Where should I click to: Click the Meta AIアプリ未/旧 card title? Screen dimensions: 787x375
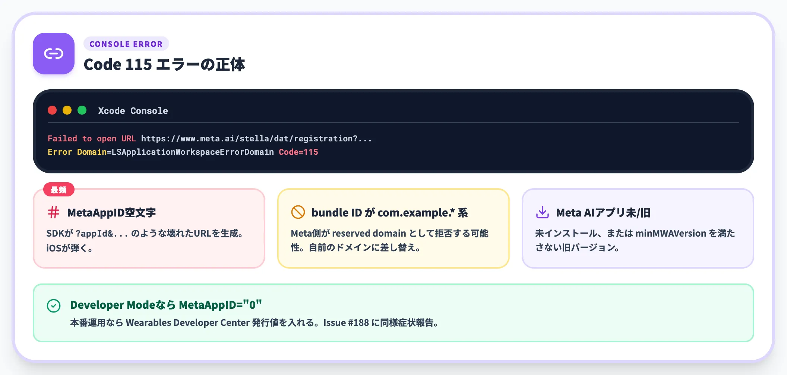[x=603, y=212]
